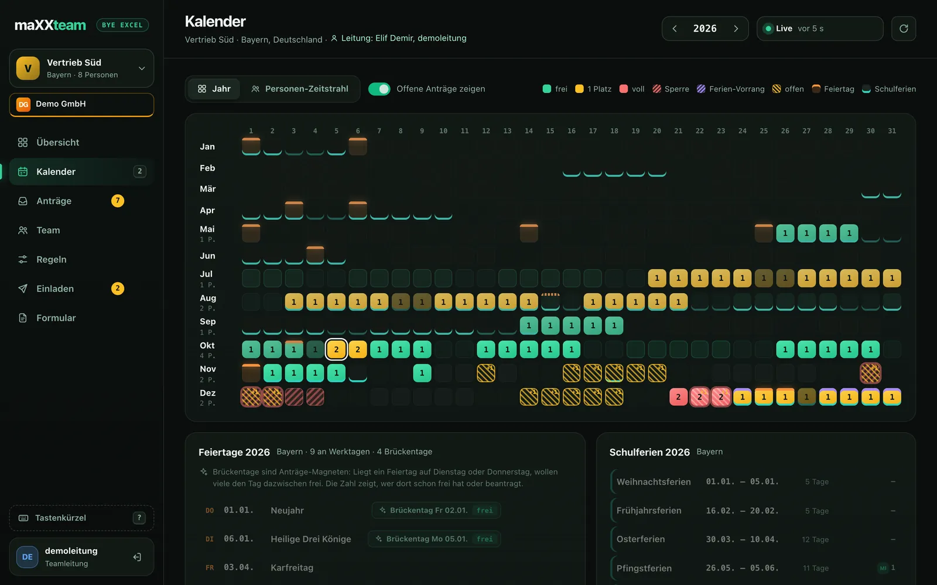This screenshot has width=937, height=585.
Task: Click the Live status indicator
Action: pyautogui.click(x=820, y=29)
